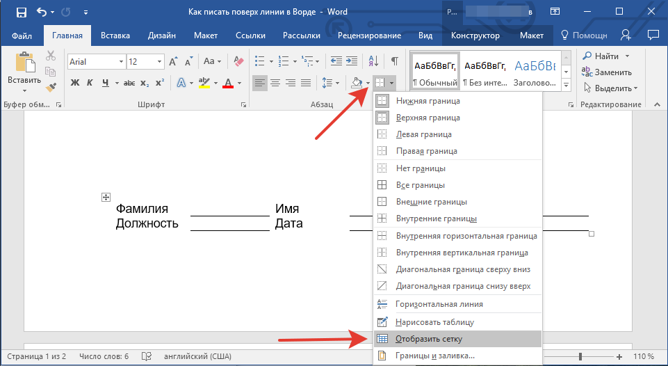The width and height of the screenshot is (668, 366).
Task: Click the bulleted list icon
Action: [259, 61]
